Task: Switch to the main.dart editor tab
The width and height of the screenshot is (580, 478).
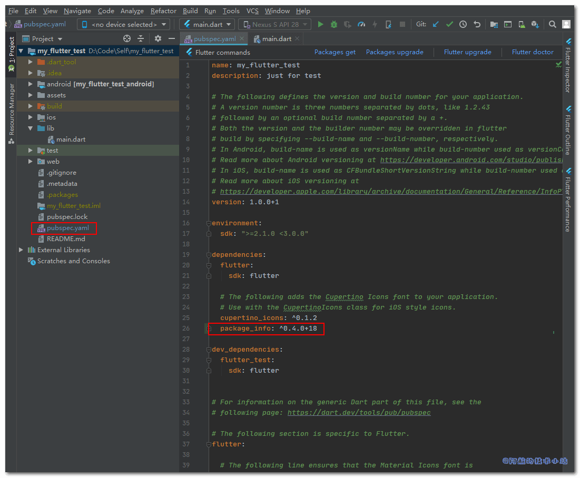Action: [276, 39]
